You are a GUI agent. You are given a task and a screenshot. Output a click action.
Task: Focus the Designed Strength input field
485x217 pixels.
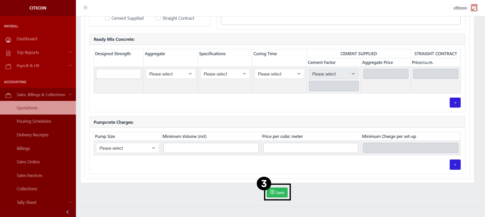(x=118, y=74)
